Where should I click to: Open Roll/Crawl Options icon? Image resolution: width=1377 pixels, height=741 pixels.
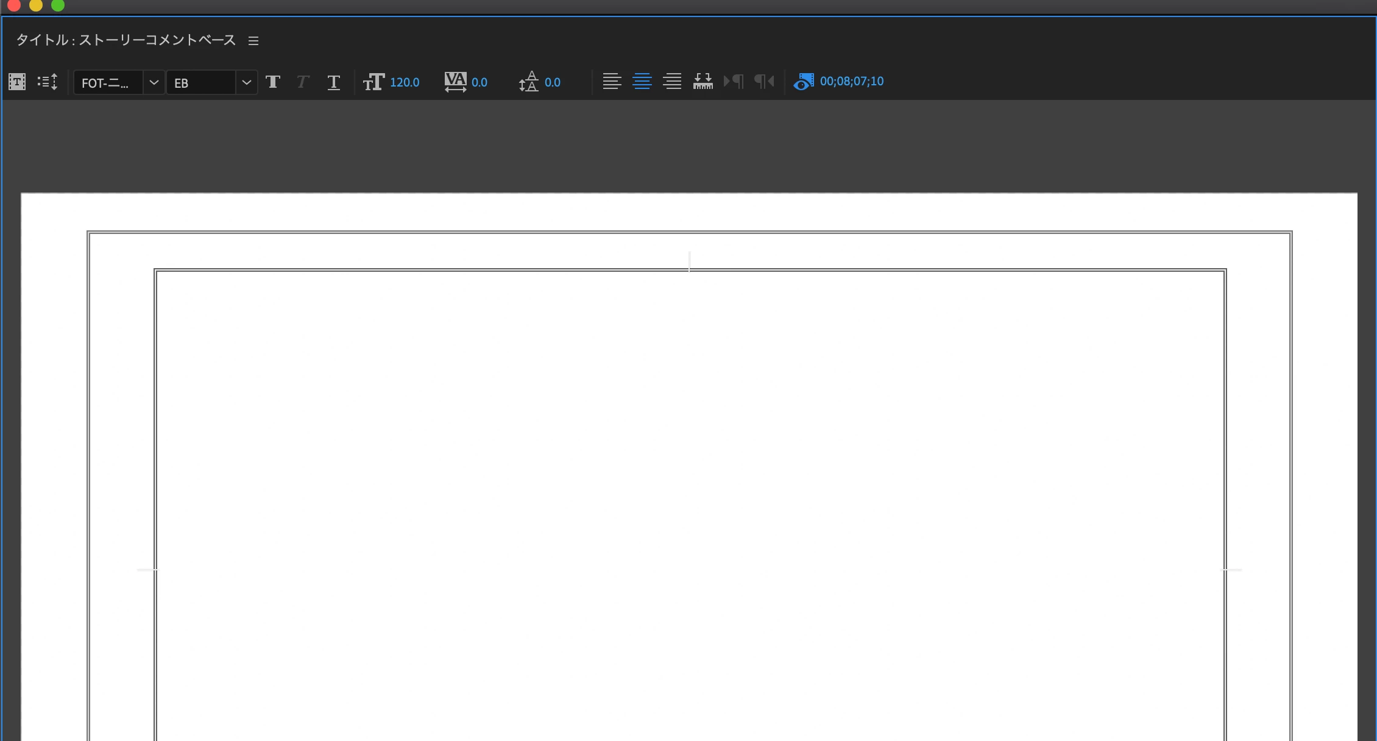(48, 82)
